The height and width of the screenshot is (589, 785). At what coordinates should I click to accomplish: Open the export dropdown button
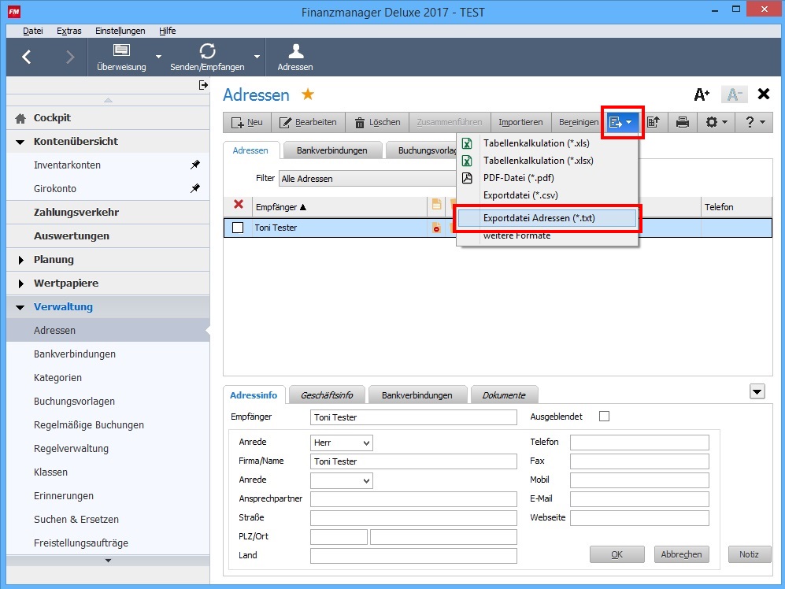(621, 122)
